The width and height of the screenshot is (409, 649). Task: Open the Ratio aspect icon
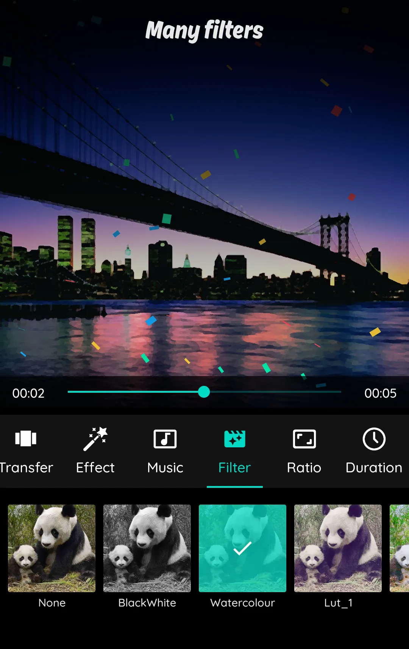(304, 439)
